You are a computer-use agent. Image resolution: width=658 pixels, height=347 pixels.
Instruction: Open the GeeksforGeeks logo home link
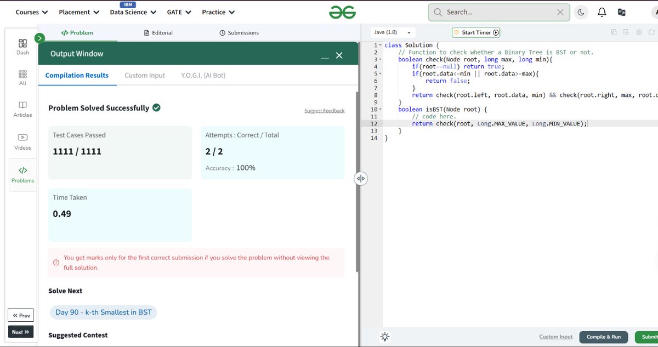[342, 12]
